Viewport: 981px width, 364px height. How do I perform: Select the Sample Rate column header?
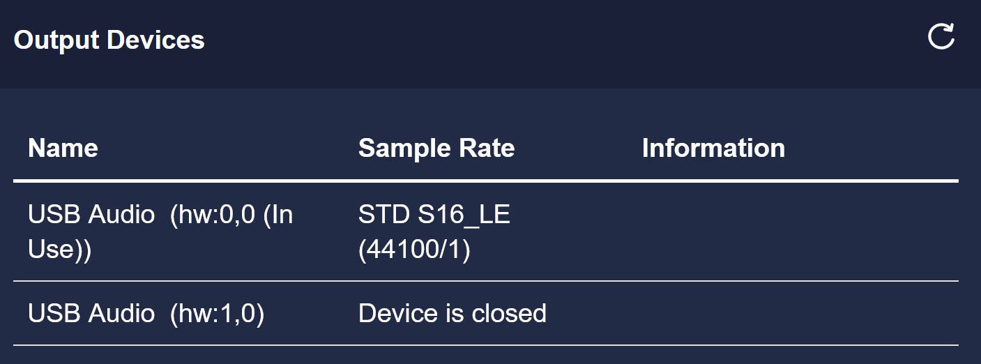(x=436, y=148)
